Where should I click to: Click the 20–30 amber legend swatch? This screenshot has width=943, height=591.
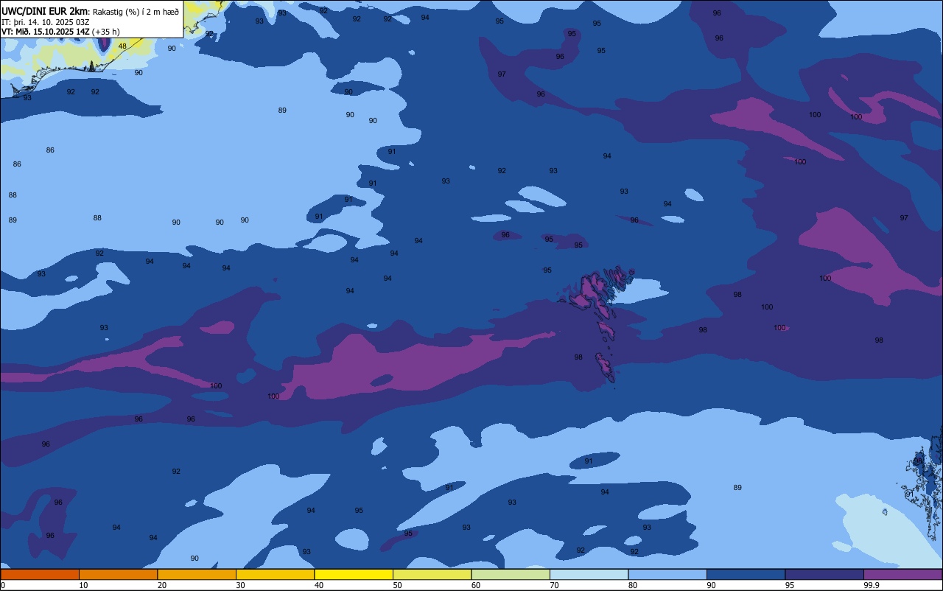[197, 574]
